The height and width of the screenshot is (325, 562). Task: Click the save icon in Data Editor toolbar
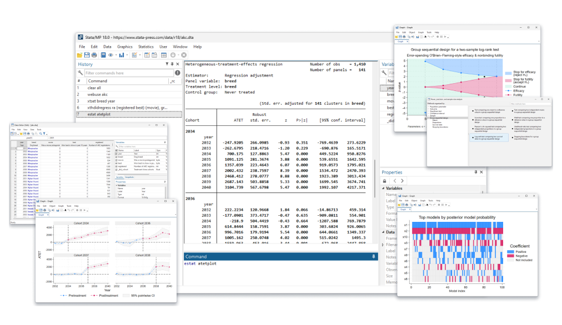click(25, 134)
